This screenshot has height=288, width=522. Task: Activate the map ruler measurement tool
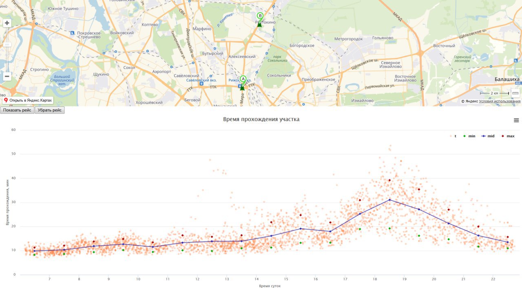(x=515, y=93)
